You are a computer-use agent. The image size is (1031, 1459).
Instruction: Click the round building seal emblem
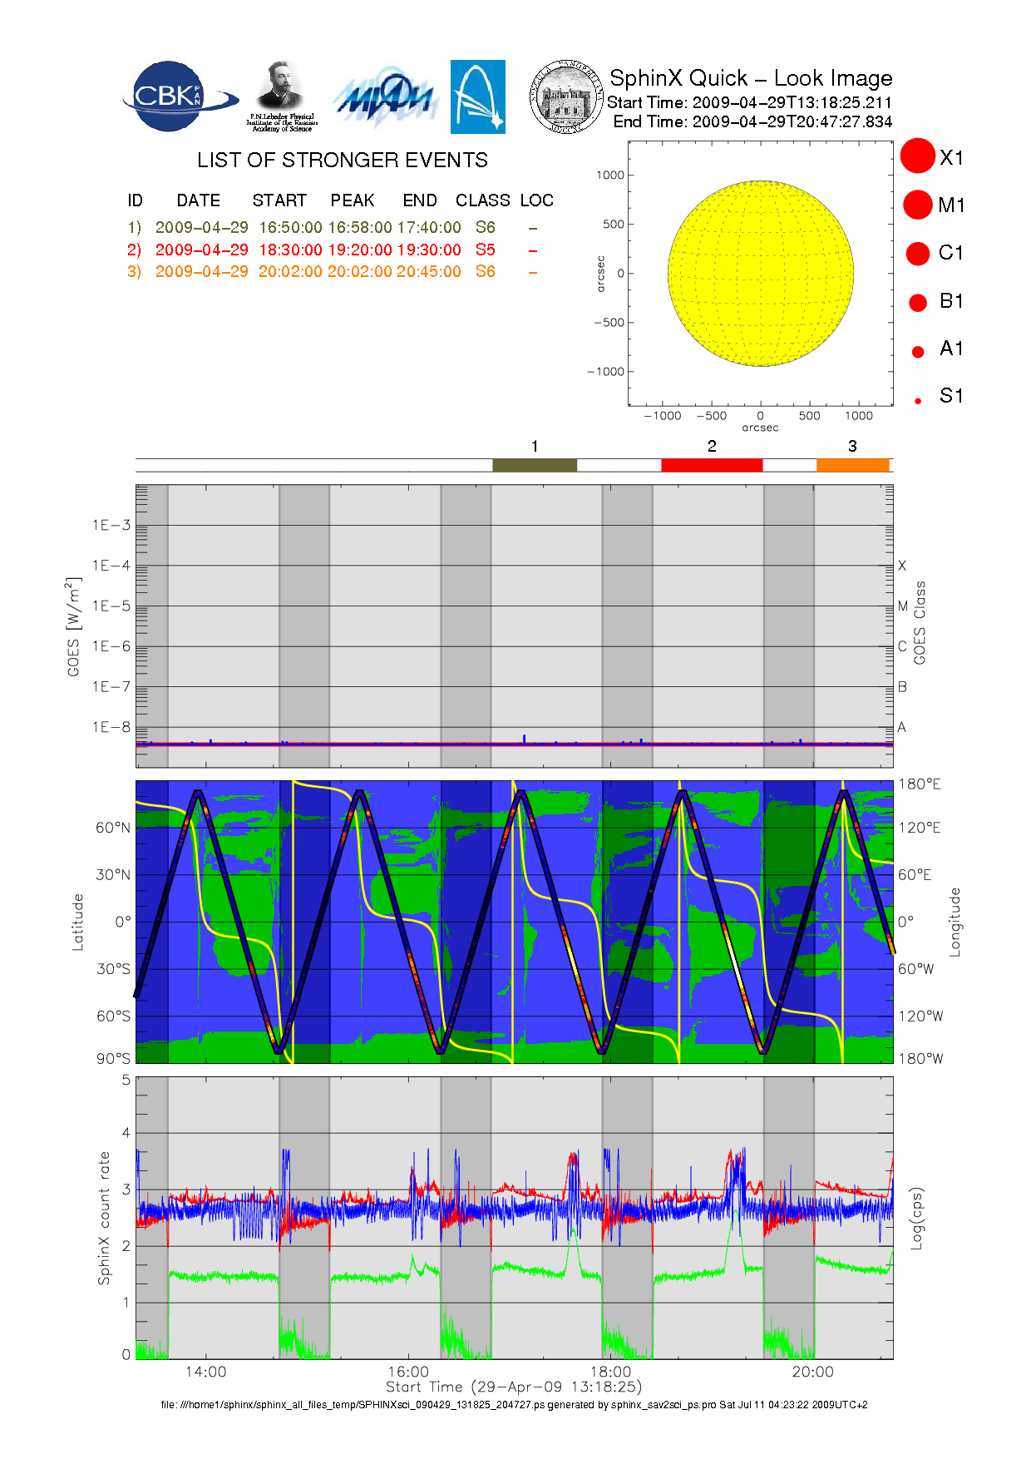(x=566, y=96)
